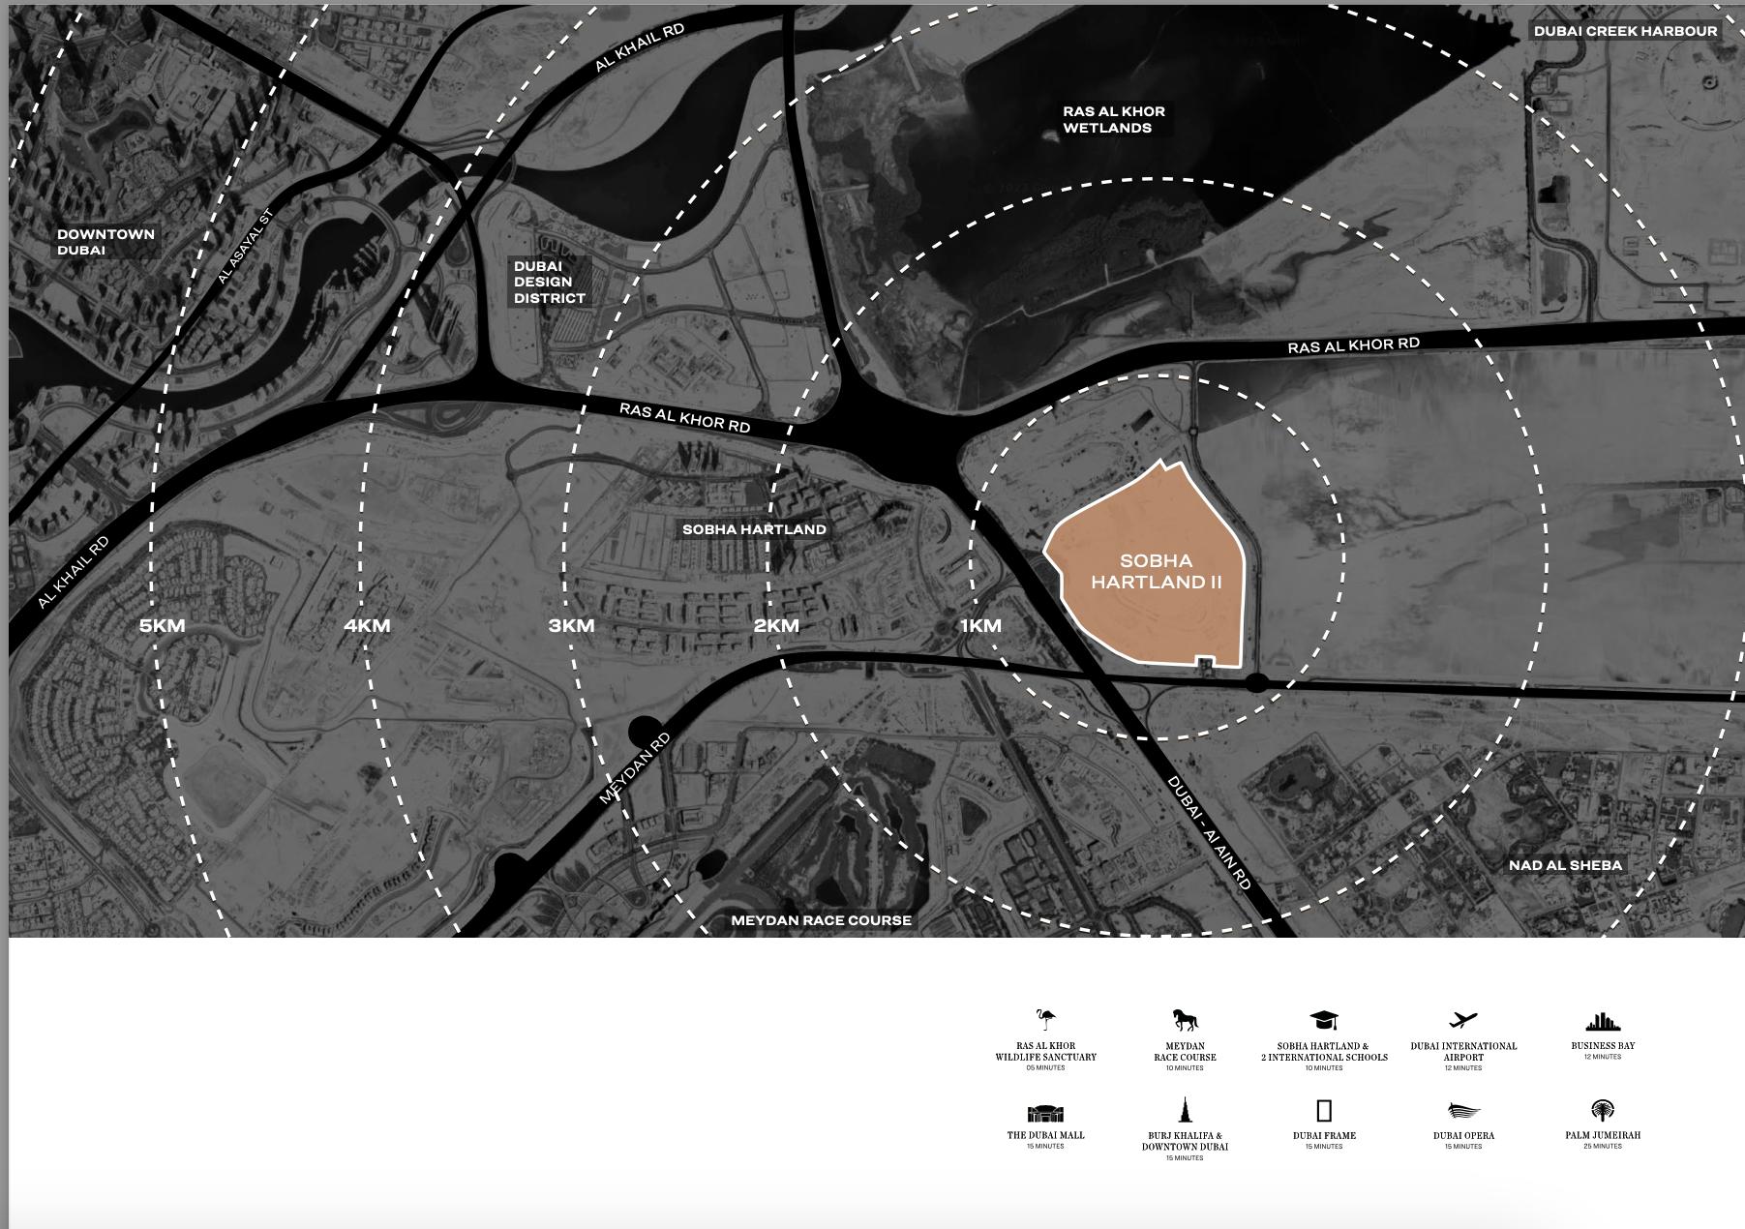Click the '1KM' distance ring label
Image resolution: width=1745 pixels, height=1229 pixels.
tap(980, 625)
